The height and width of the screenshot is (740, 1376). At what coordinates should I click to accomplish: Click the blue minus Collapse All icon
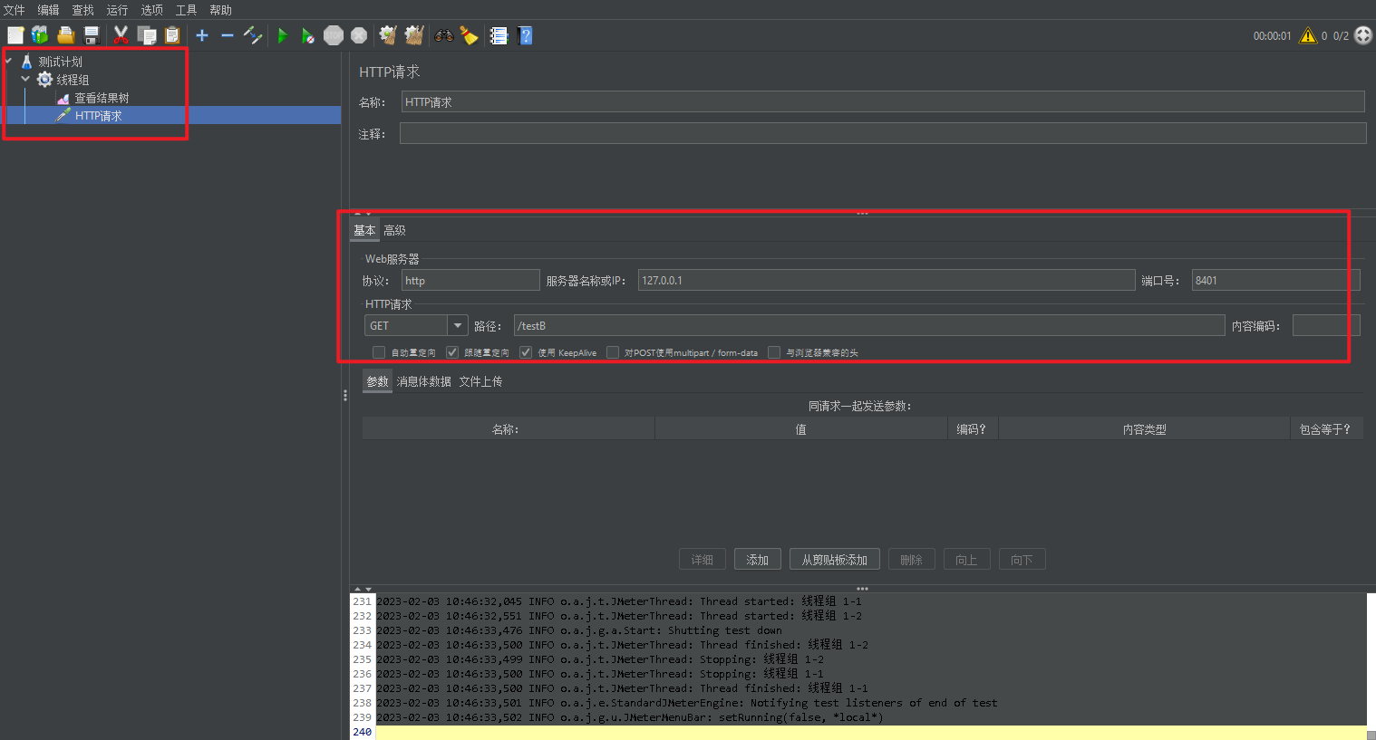228,35
